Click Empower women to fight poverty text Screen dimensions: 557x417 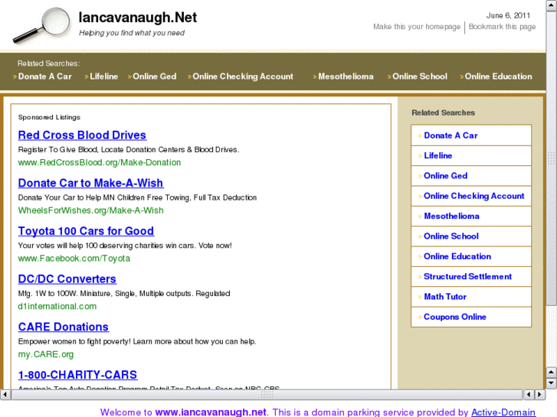(137, 341)
